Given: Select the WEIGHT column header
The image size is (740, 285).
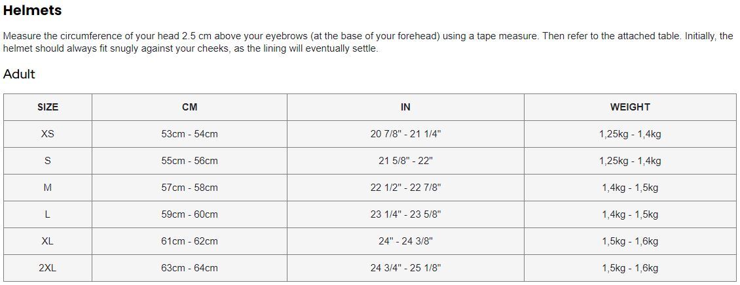Looking at the screenshot, I should 630,107.
